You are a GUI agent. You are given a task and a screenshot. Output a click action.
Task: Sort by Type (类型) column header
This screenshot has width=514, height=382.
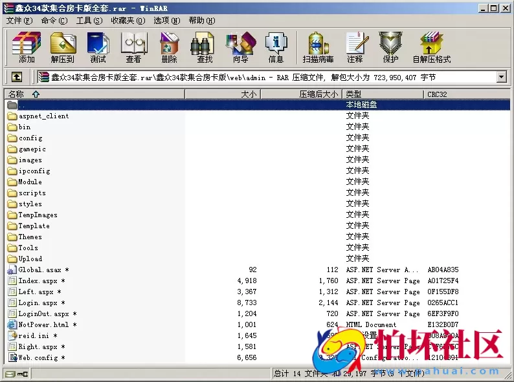pos(383,94)
